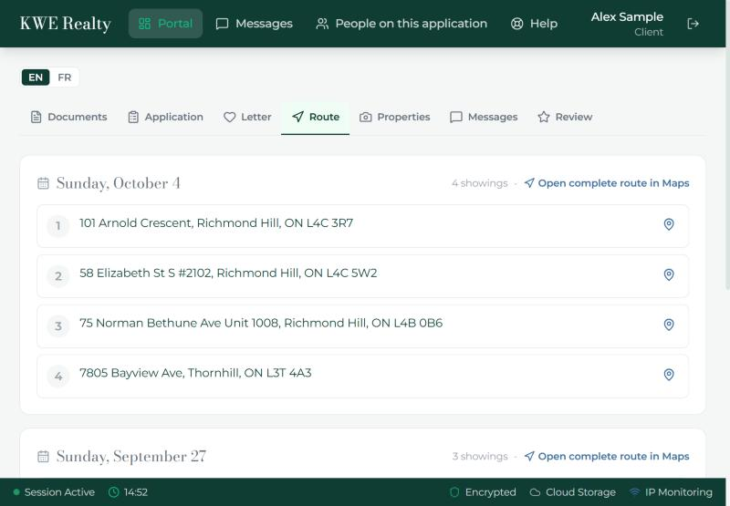Click the stop number 1 badge
This screenshot has height=506, width=730.
58,226
